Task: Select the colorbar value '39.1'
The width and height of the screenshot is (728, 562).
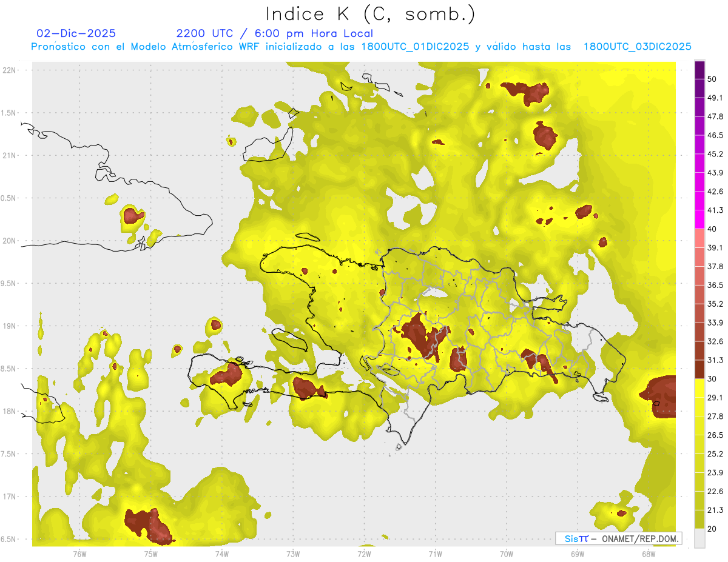Action: (x=715, y=248)
